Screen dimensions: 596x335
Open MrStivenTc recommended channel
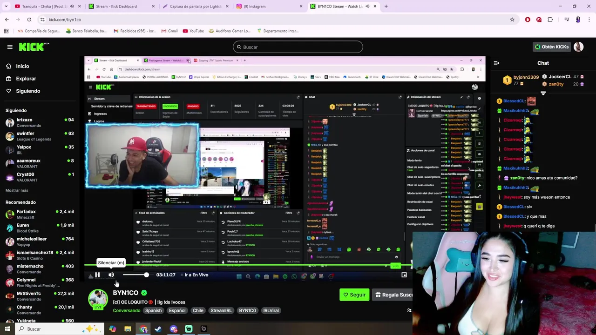40,296
